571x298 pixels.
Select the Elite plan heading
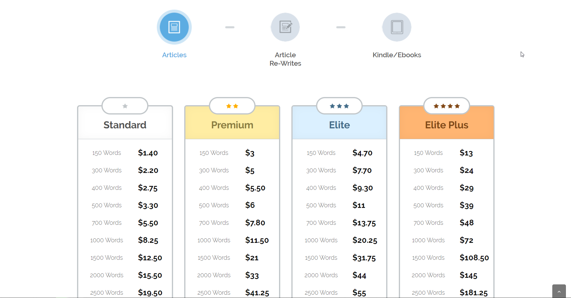(x=339, y=125)
